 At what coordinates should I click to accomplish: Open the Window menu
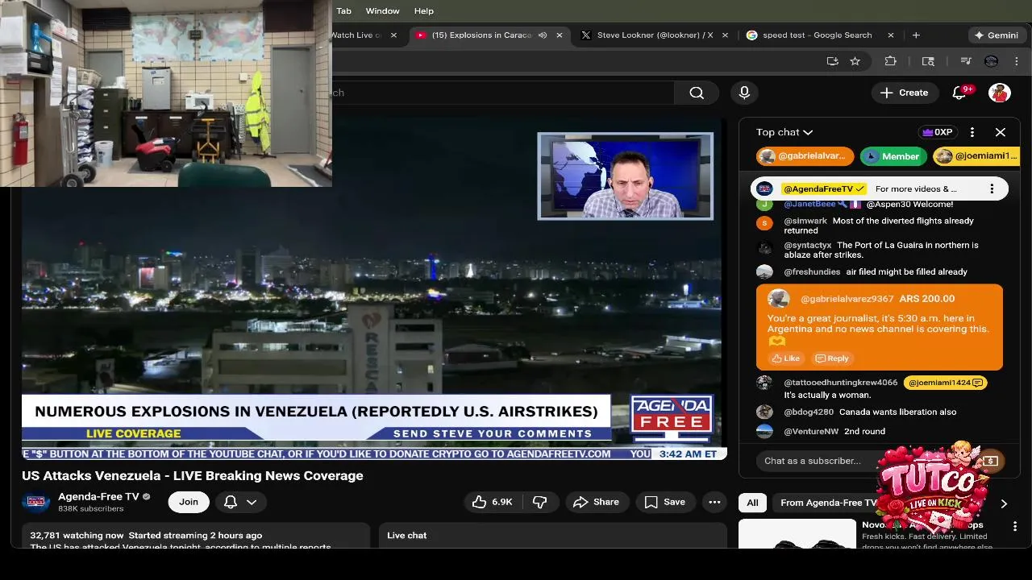pyautogui.click(x=382, y=10)
